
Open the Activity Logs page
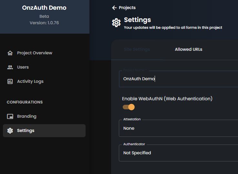click(x=30, y=82)
